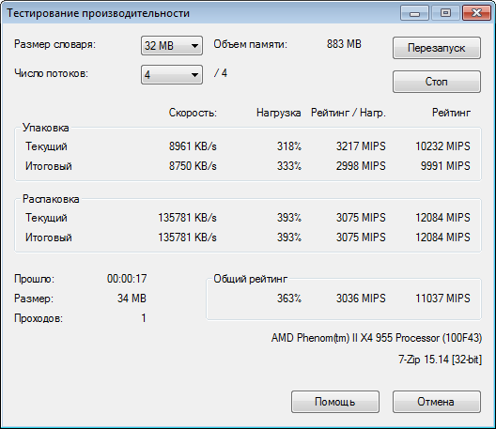Close the benchmark window
This screenshot has width=496, height=429.
pos(476,13)
